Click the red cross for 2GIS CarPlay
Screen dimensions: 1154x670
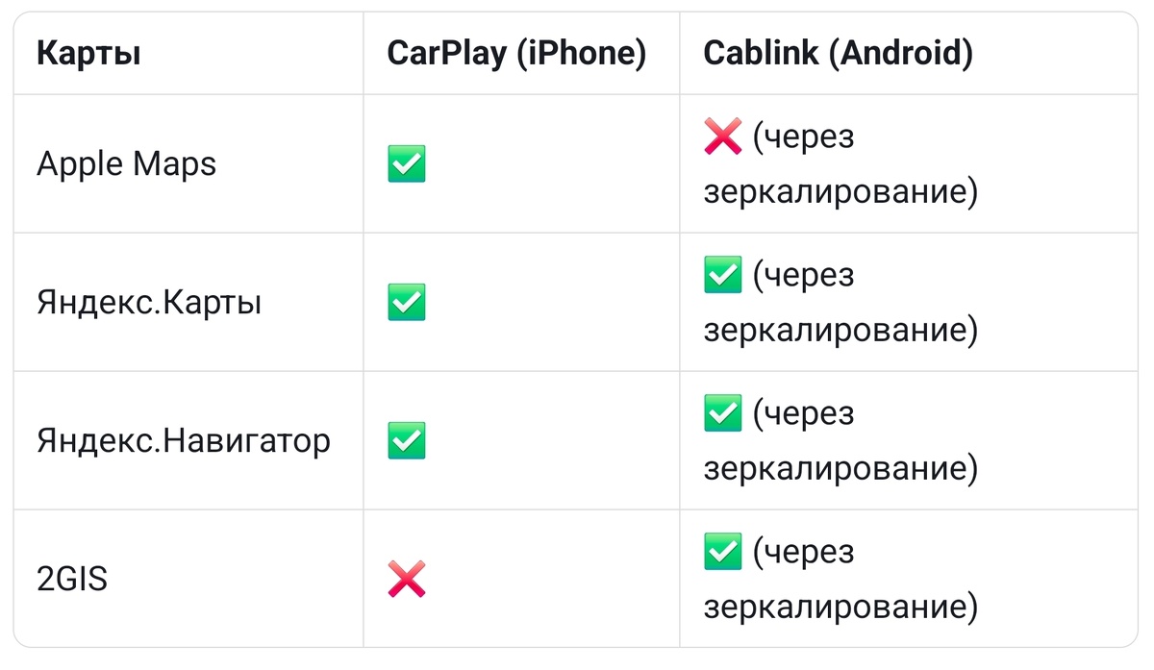coord(406,580)
